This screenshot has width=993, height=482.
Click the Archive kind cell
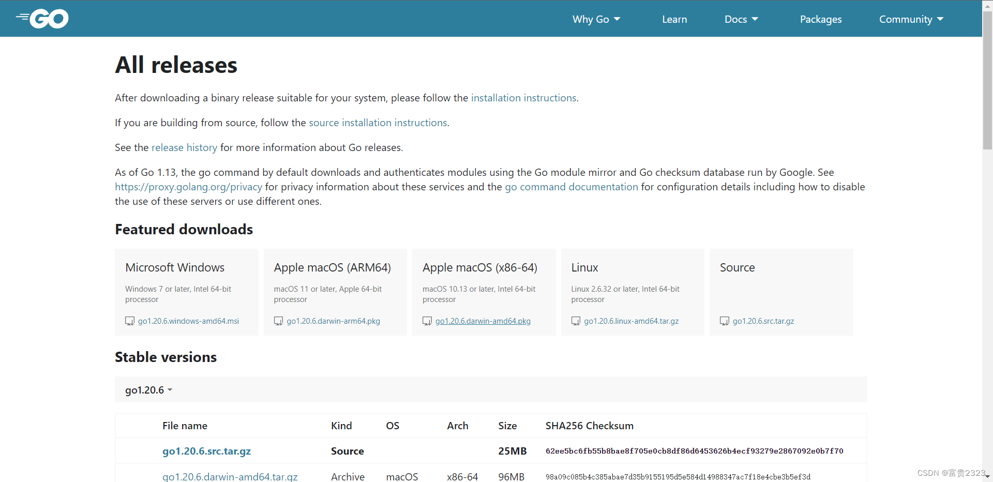[348, 476]
